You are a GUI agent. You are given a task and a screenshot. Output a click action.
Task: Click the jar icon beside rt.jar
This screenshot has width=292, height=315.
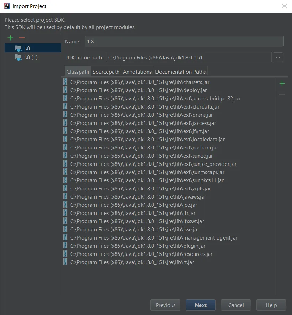65,262
